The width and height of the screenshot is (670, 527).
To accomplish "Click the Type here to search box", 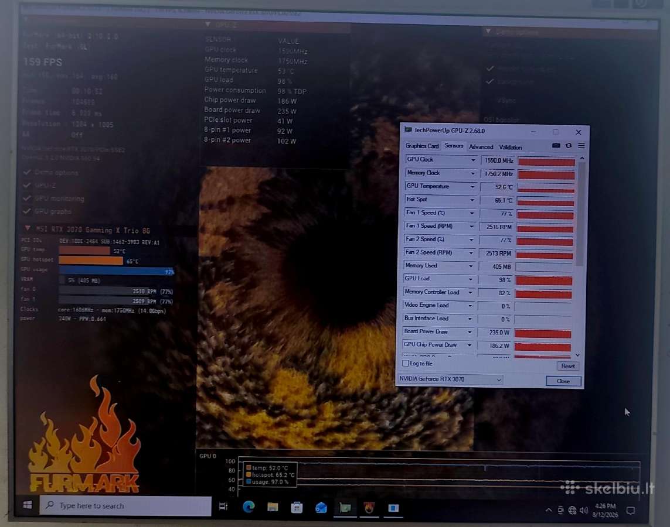I will coord(125,506).
